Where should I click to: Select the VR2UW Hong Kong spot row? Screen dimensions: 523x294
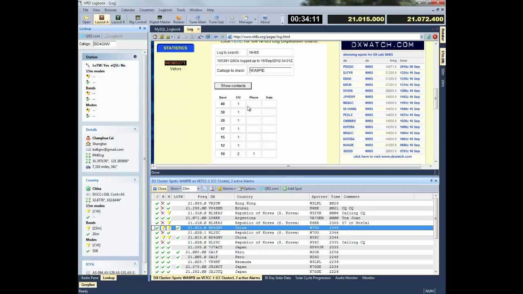293,203
